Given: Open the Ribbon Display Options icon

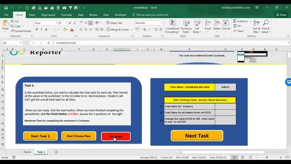Looking at the screenshot, I should point(257,8).
